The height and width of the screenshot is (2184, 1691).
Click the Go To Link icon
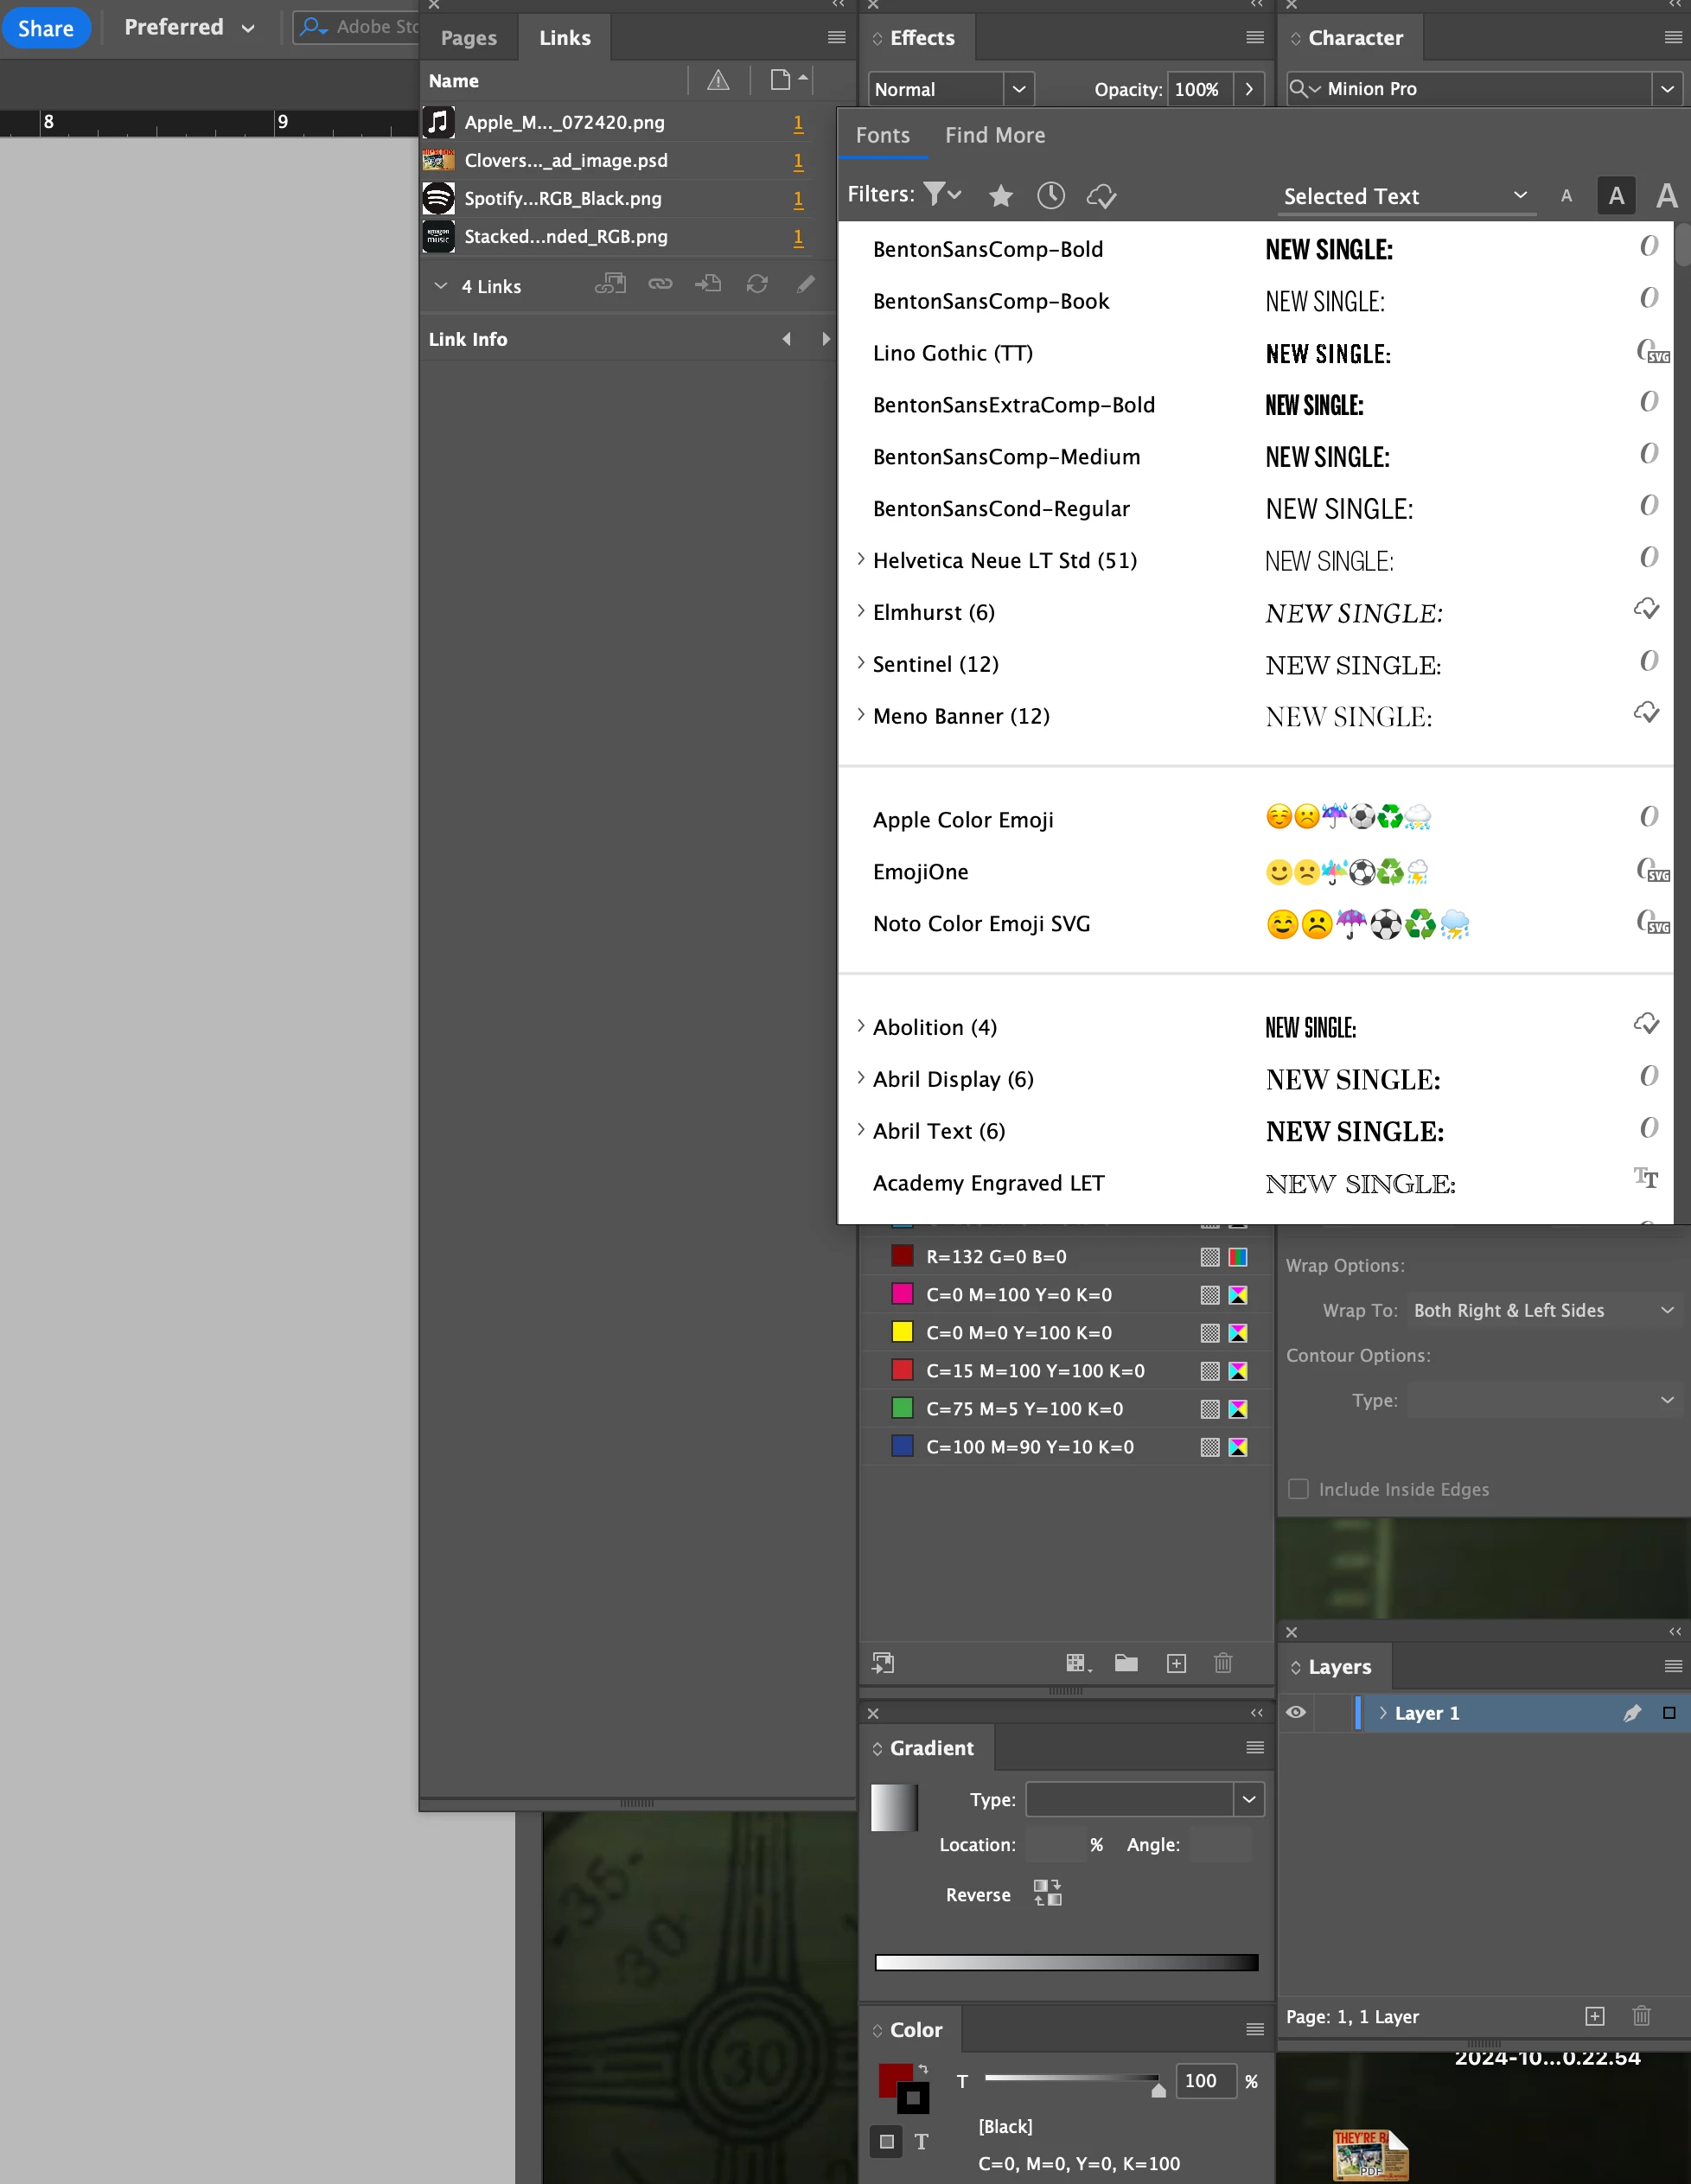[708, 285]
